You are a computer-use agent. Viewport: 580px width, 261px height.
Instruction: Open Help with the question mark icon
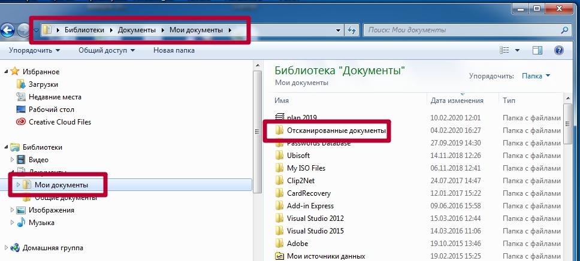pos(559,50)
